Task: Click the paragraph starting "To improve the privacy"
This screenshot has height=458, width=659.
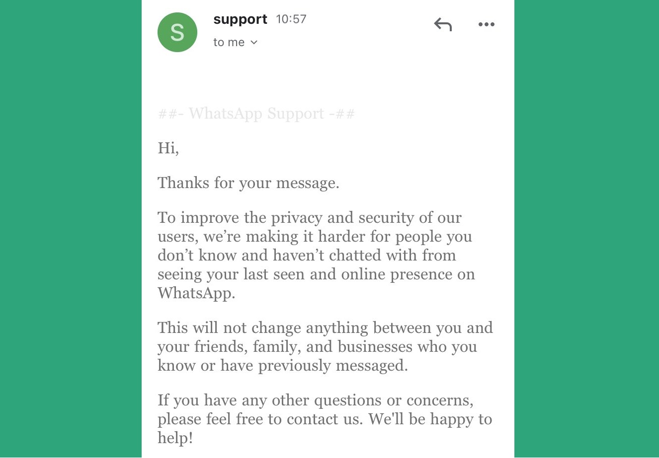Action: [x=316, y=256]
